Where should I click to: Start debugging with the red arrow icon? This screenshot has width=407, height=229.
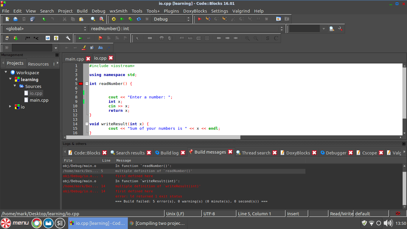(200, 19)
